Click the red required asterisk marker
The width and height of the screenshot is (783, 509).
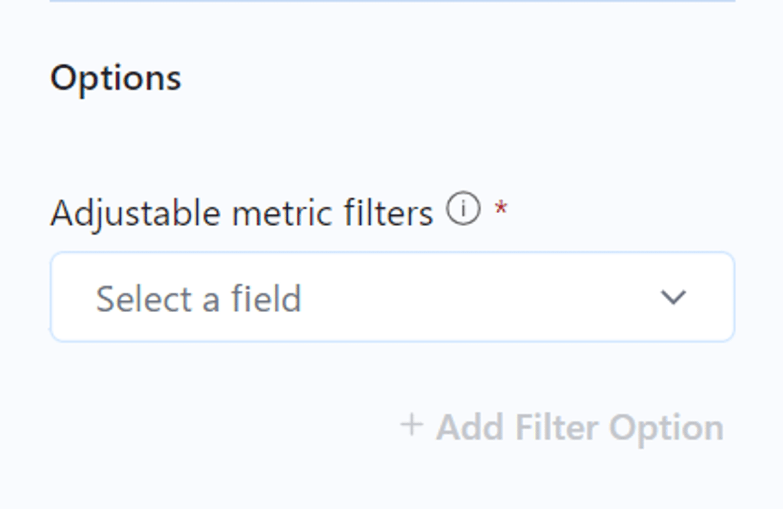point(501,209)
